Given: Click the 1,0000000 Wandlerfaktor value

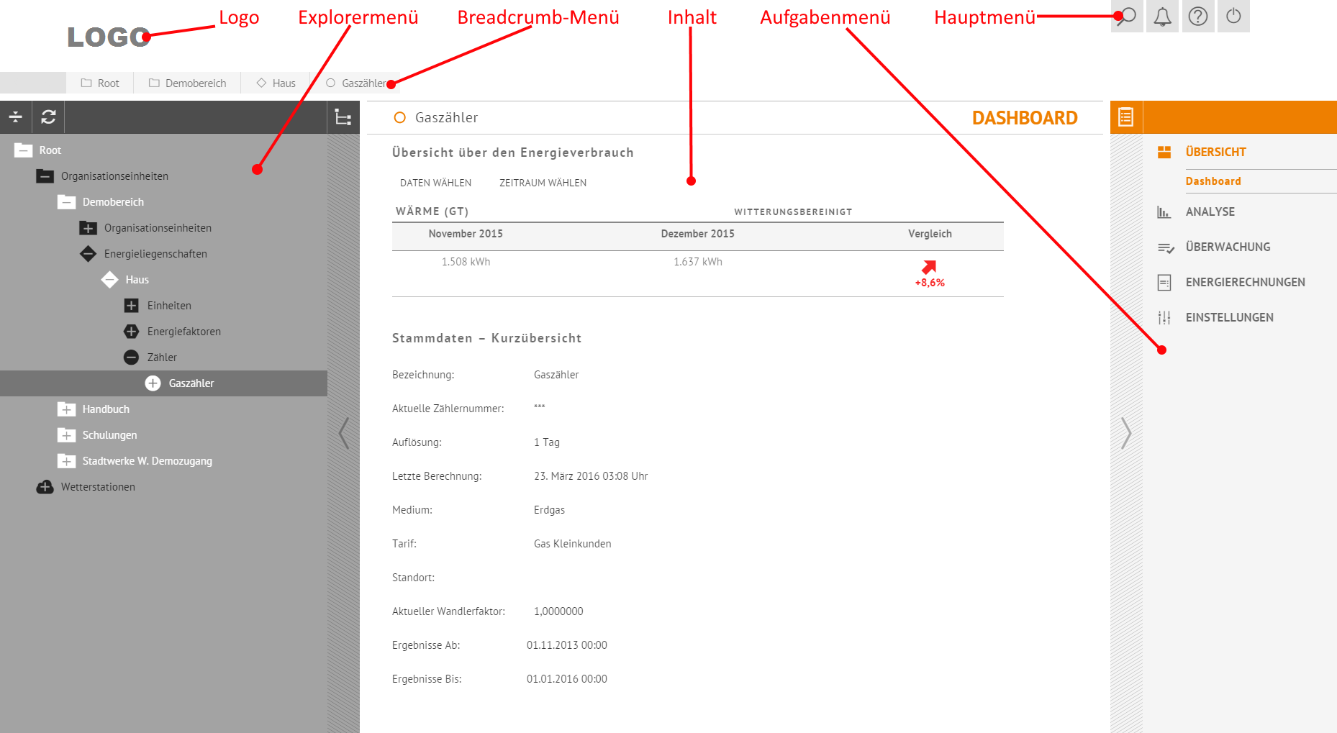Looking at the screenshot, I should pyautogui.click(x=558, y=611).
